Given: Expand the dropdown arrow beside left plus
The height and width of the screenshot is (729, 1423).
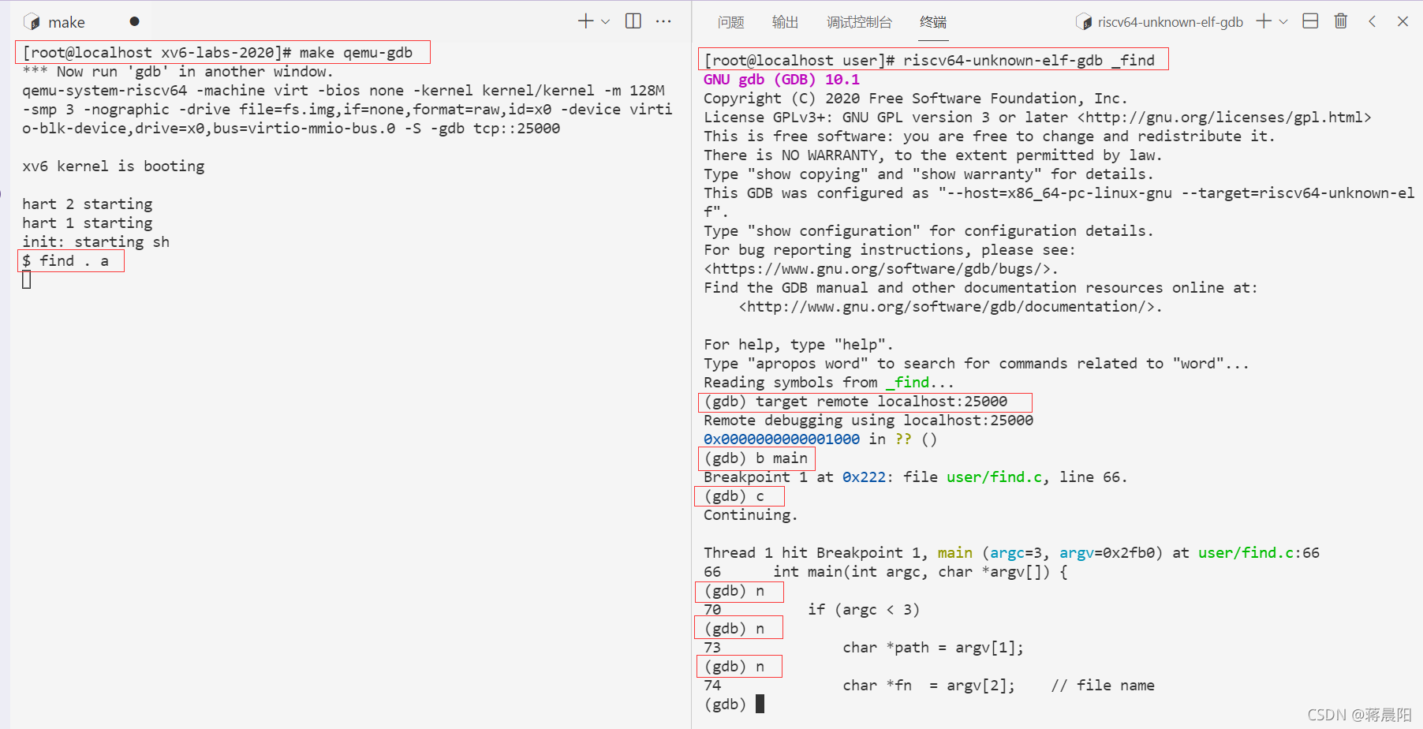Looking at the screenshot, I should [x=605, y=21].
